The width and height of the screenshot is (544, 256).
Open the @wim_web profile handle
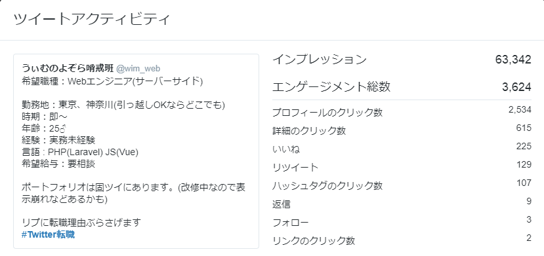[138, 69]
